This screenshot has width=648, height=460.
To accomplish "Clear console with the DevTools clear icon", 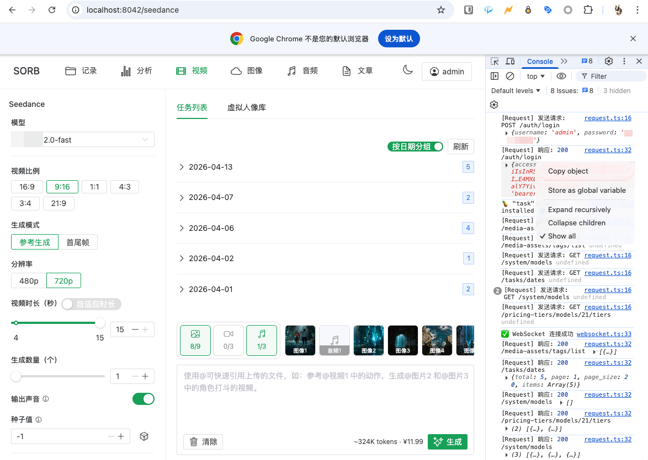I will click(510, 76).
